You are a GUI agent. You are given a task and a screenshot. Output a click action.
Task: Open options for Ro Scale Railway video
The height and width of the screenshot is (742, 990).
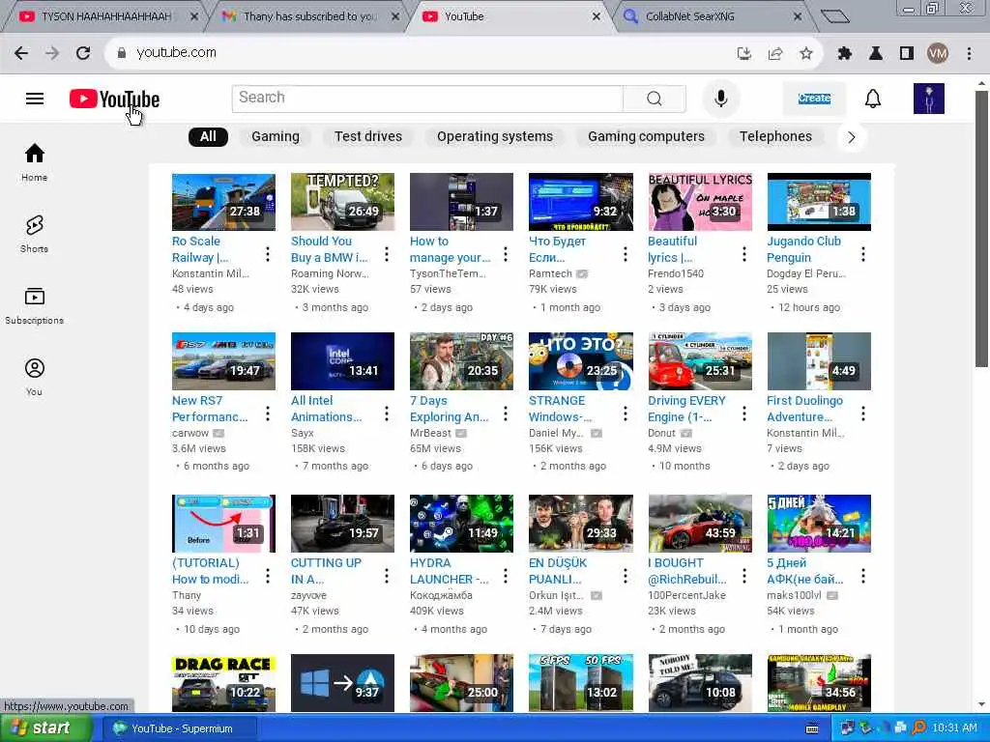click(x=268, y=254)
